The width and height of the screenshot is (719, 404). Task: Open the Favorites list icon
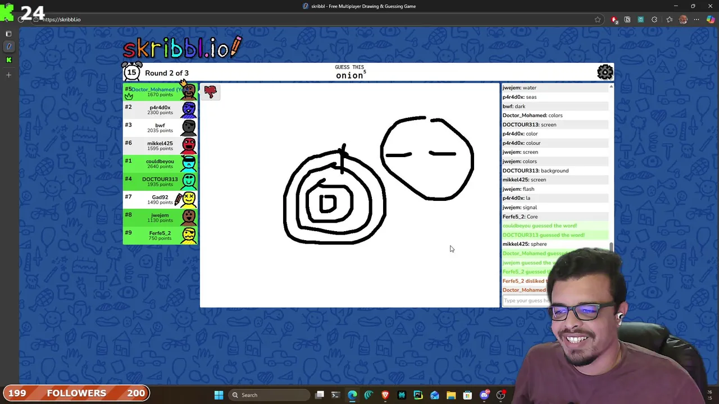pyautogui.click(x=669, y=20)
